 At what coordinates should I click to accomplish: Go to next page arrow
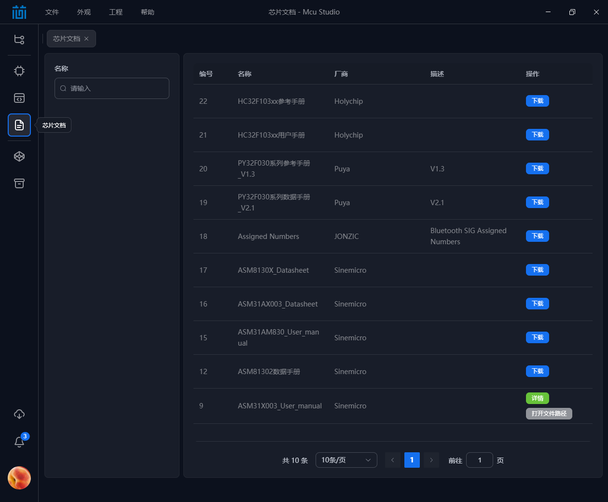tap(431, 460)
